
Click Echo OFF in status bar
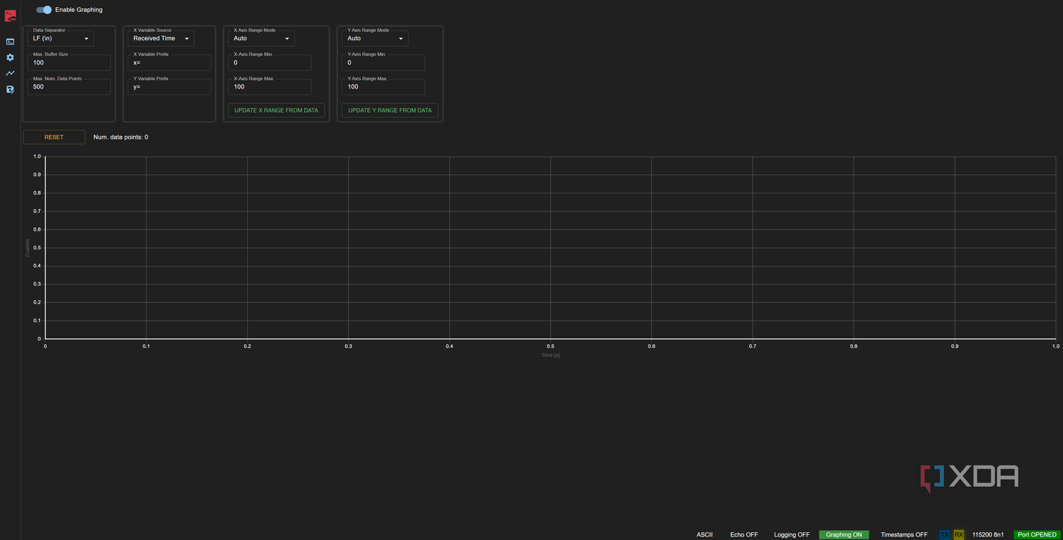point(744,535)
